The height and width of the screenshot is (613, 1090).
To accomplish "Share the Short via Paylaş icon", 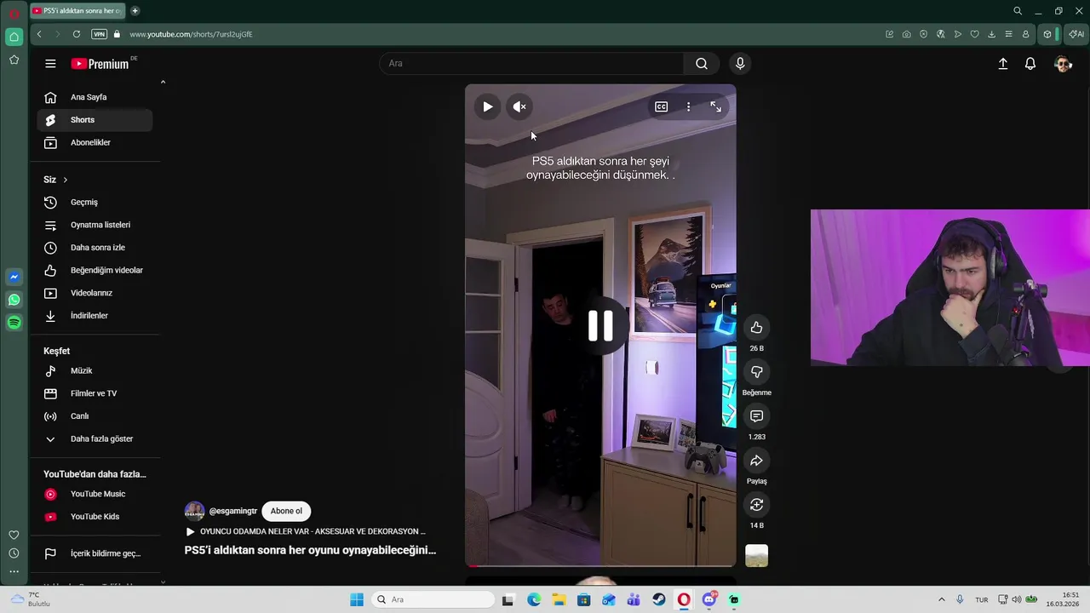I will coord(756,461).
